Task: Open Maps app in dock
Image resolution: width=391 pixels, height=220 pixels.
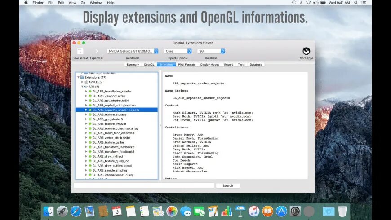Action: [158, 211]
